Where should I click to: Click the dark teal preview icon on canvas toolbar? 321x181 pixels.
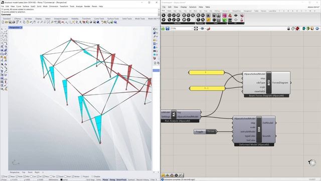(x=304, y=29)
